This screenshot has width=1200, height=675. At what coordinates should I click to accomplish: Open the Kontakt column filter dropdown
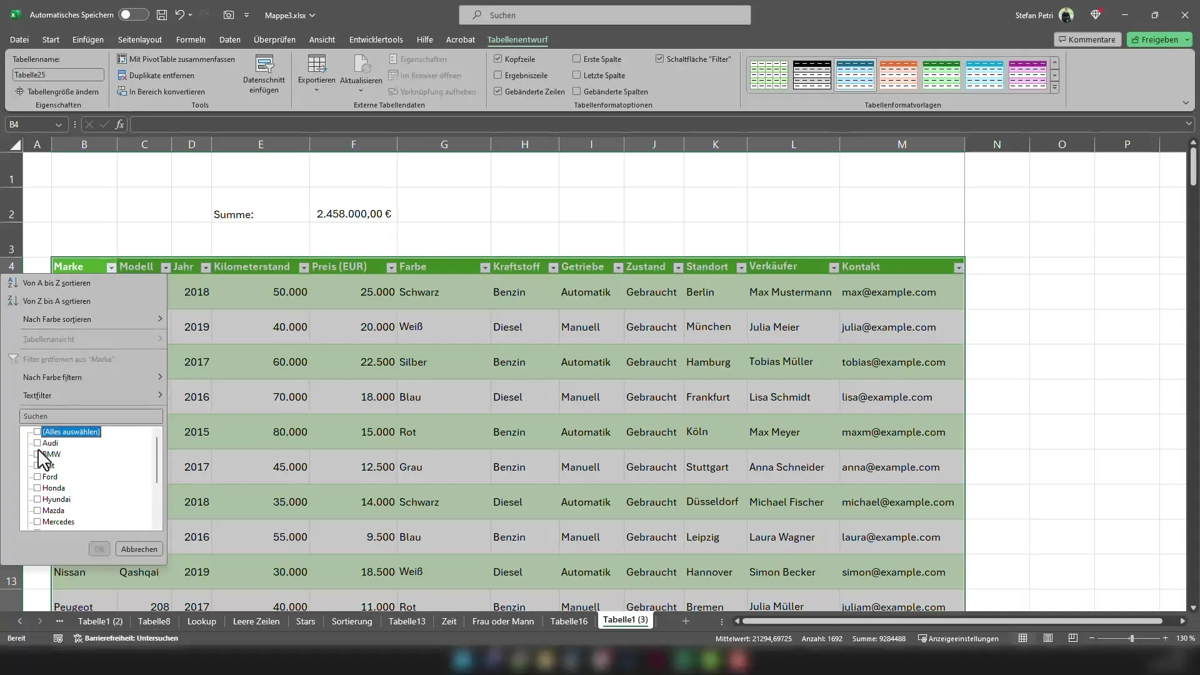(959, 267)
